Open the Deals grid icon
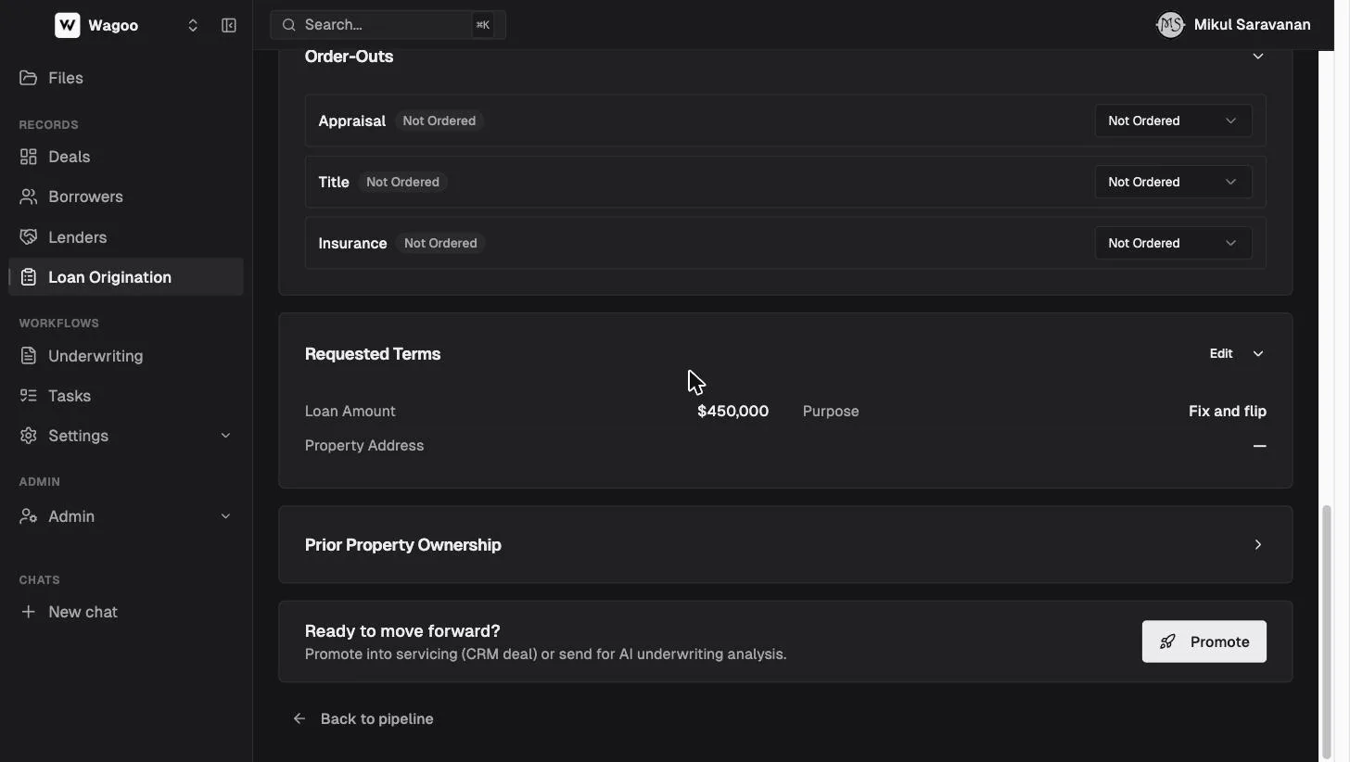The width and height of the screenshot is (1350, 762). 29,157
